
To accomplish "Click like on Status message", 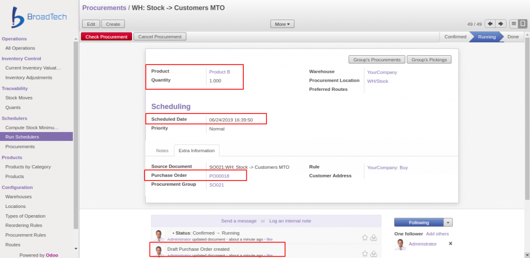I will coord(269,239).
